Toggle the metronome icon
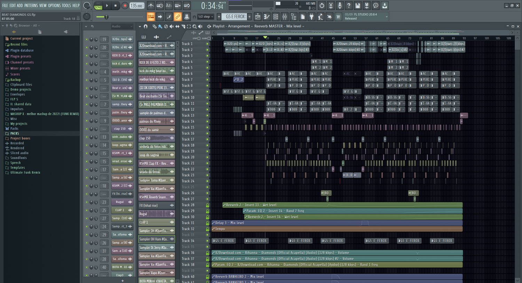The image size is (522, 283). (x=151, y=6)
